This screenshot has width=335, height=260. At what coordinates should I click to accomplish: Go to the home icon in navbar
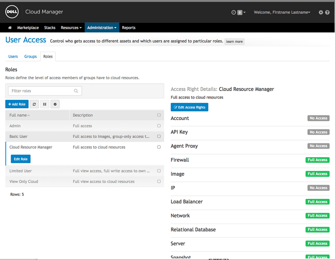pyautogui.click(x=10, y=28)
